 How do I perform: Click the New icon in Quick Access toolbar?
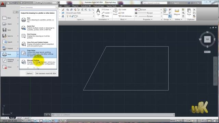point(9,3)
